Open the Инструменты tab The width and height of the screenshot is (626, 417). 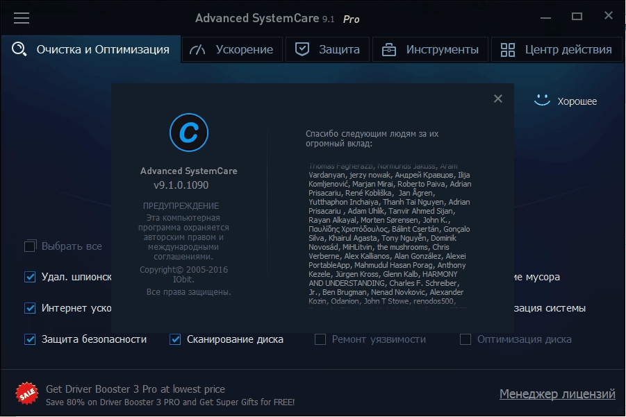pos(430,49)
